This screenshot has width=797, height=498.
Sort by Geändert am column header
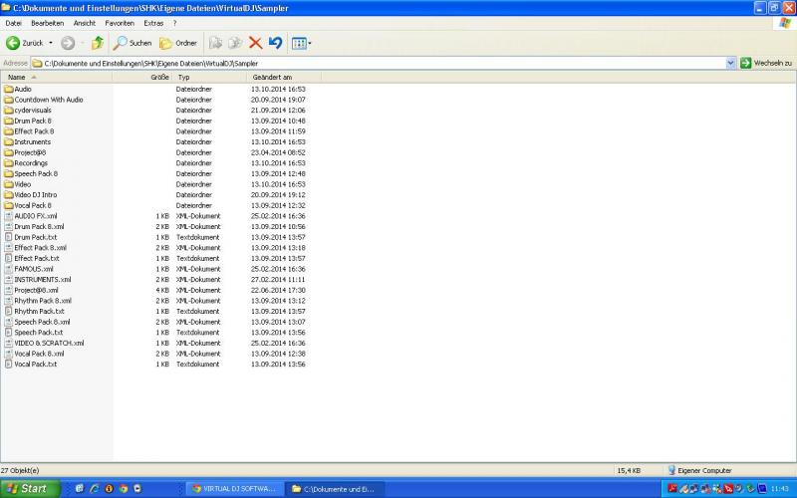284,78
